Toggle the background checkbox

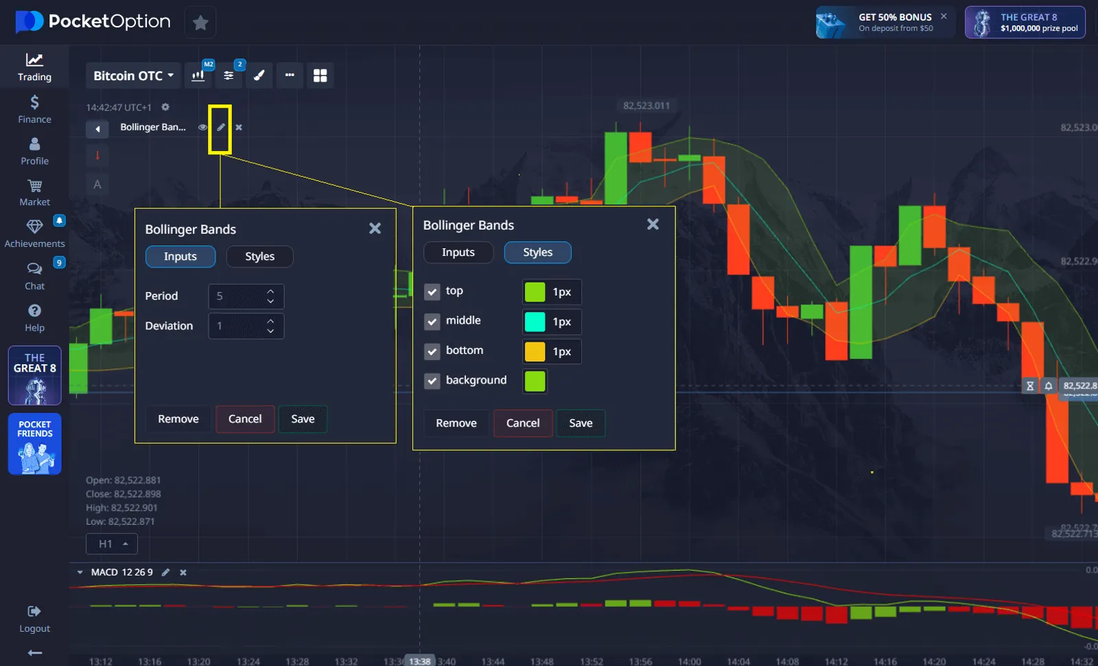[x=432, y=381]
